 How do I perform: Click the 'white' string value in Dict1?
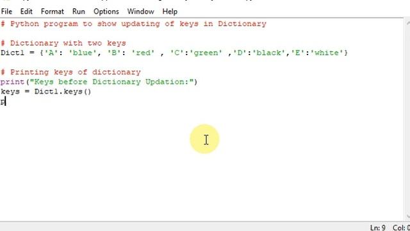[x=326, y=53]
